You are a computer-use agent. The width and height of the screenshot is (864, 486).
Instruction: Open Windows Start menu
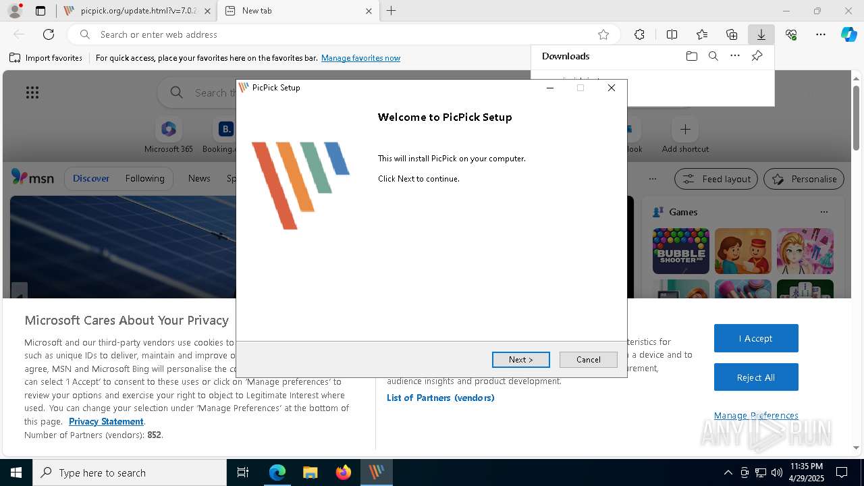pos(16,473)
